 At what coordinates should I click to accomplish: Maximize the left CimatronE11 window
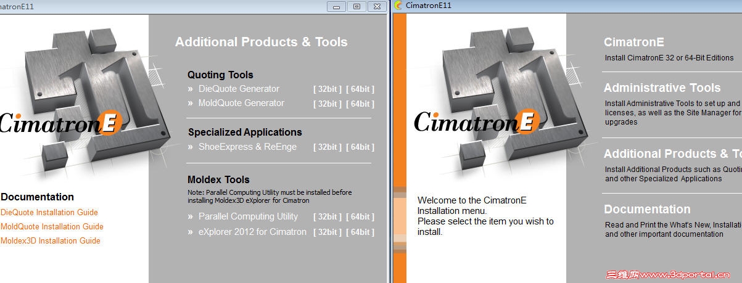coord(356,6)
